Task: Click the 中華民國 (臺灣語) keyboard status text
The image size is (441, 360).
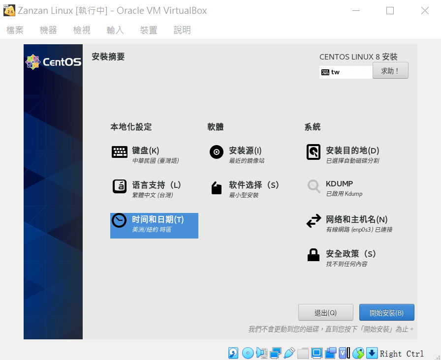Action: pos(156,161)
